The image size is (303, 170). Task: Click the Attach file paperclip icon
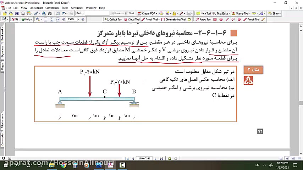tap(36, 13)
